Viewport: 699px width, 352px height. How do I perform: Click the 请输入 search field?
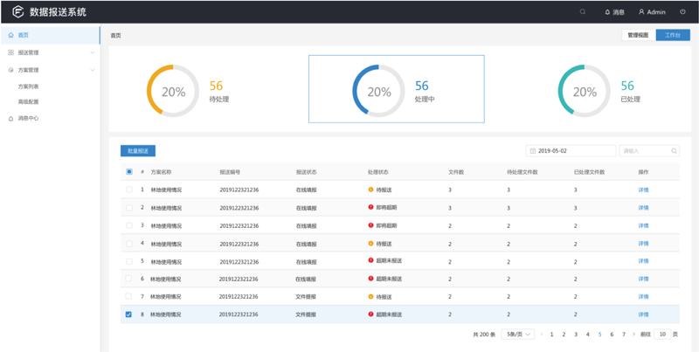pyautogui.click(x=649, y=151)
